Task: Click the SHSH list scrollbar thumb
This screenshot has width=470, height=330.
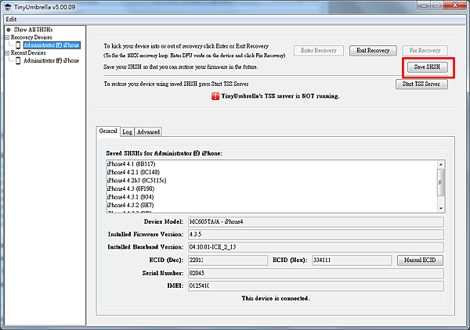Action: click(440, 182)
